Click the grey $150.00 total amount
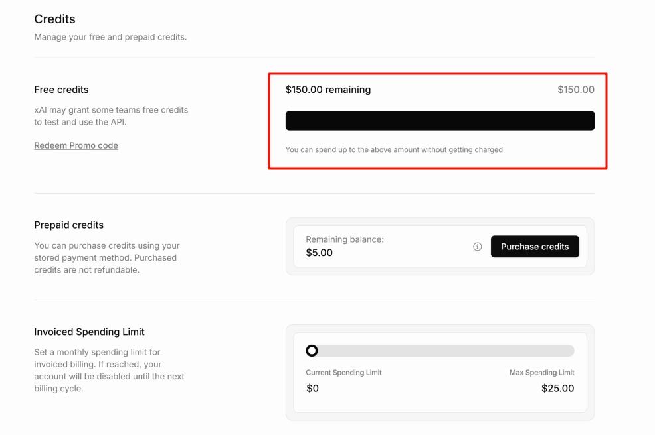This screenshot has width=655, height=435. pos(575,90)
